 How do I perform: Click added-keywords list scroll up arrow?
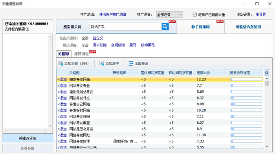(x=50, y=37)
